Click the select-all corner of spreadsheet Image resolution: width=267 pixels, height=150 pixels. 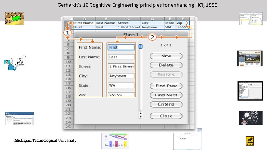click(69, 19)
